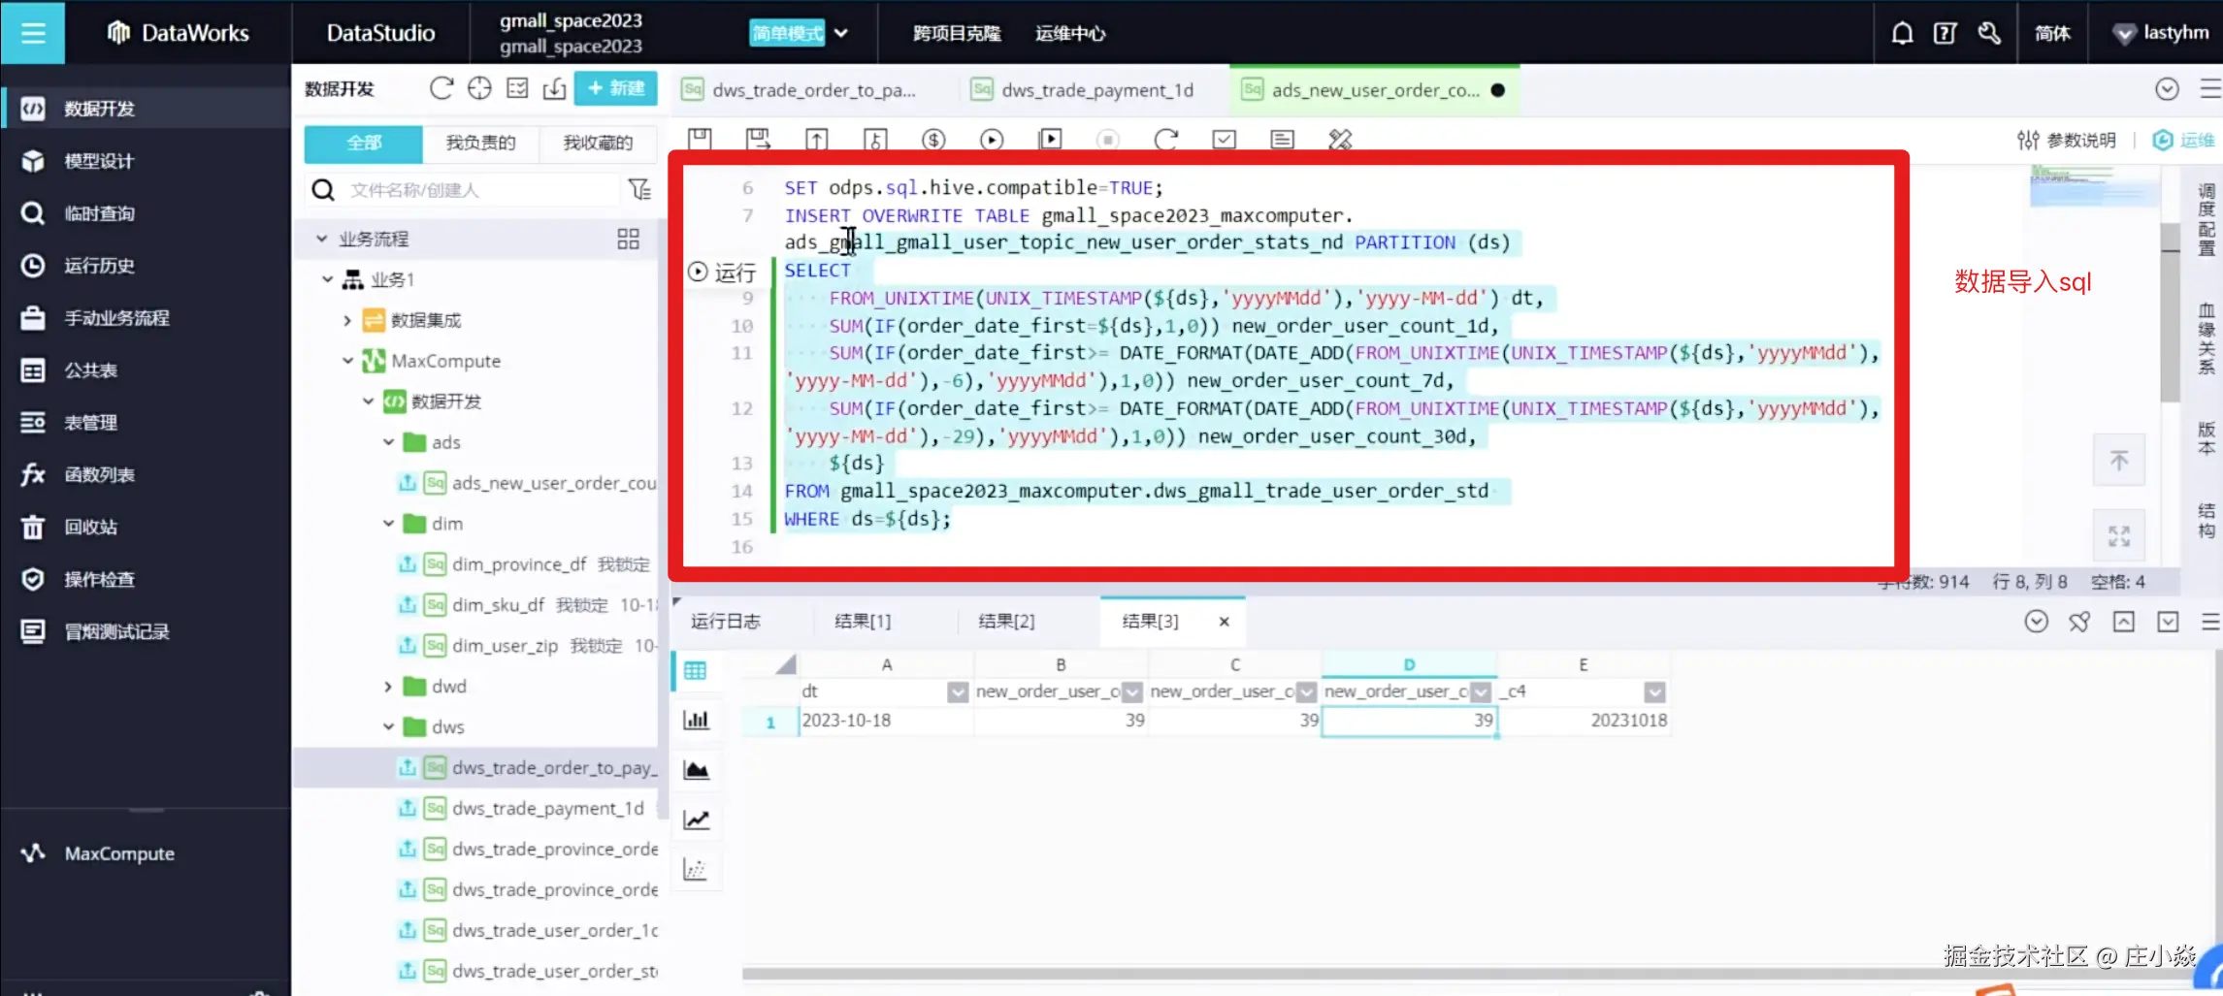Open the wrench settings icon

click(1989, 33)
